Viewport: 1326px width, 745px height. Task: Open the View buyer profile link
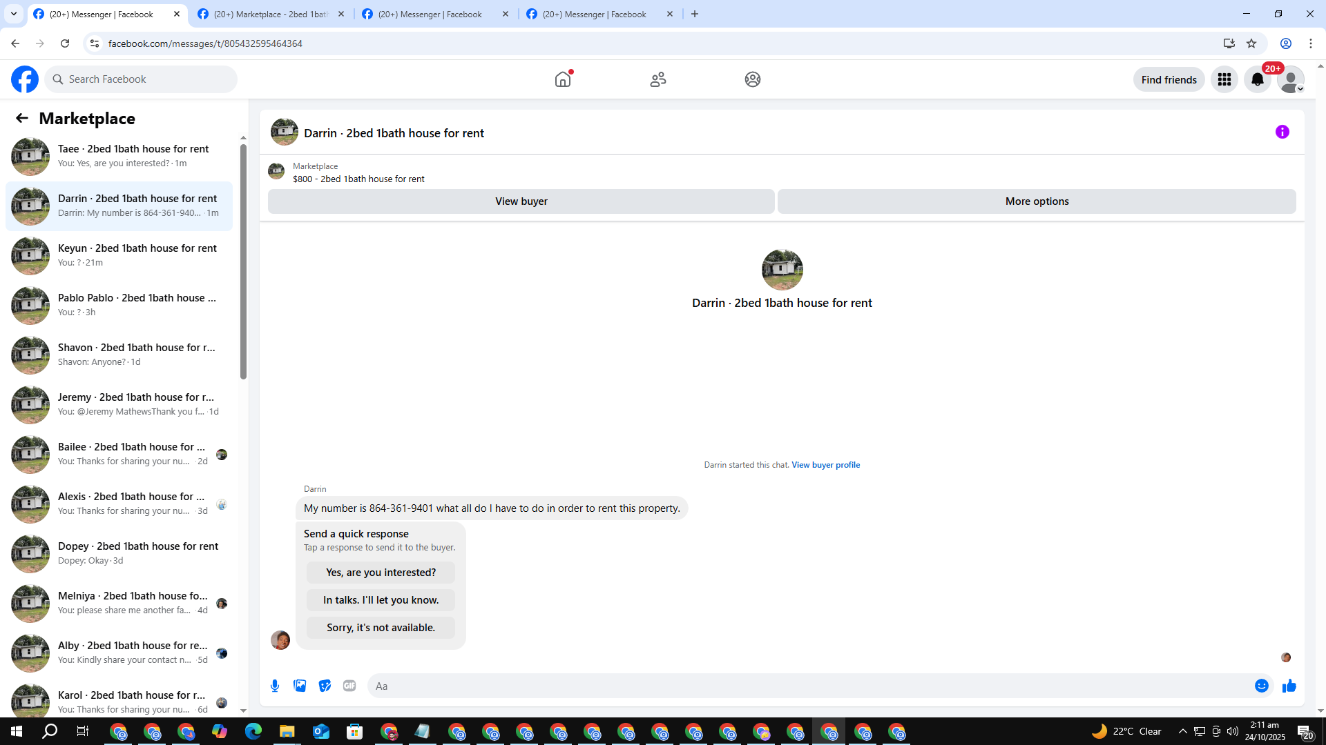tap(826, 465)
